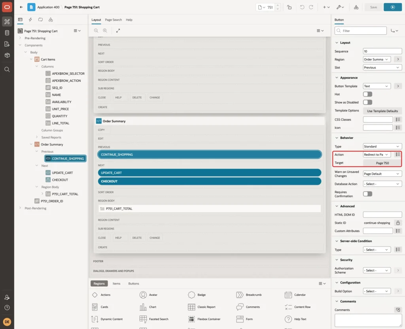Toggle the Requires Confirmation switch
Screen dimensions: 405x329
pyautogui.click(x=367, y=194)
